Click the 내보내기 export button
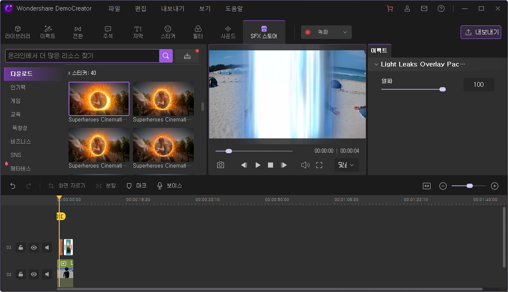508x292 pixels. 480,32
